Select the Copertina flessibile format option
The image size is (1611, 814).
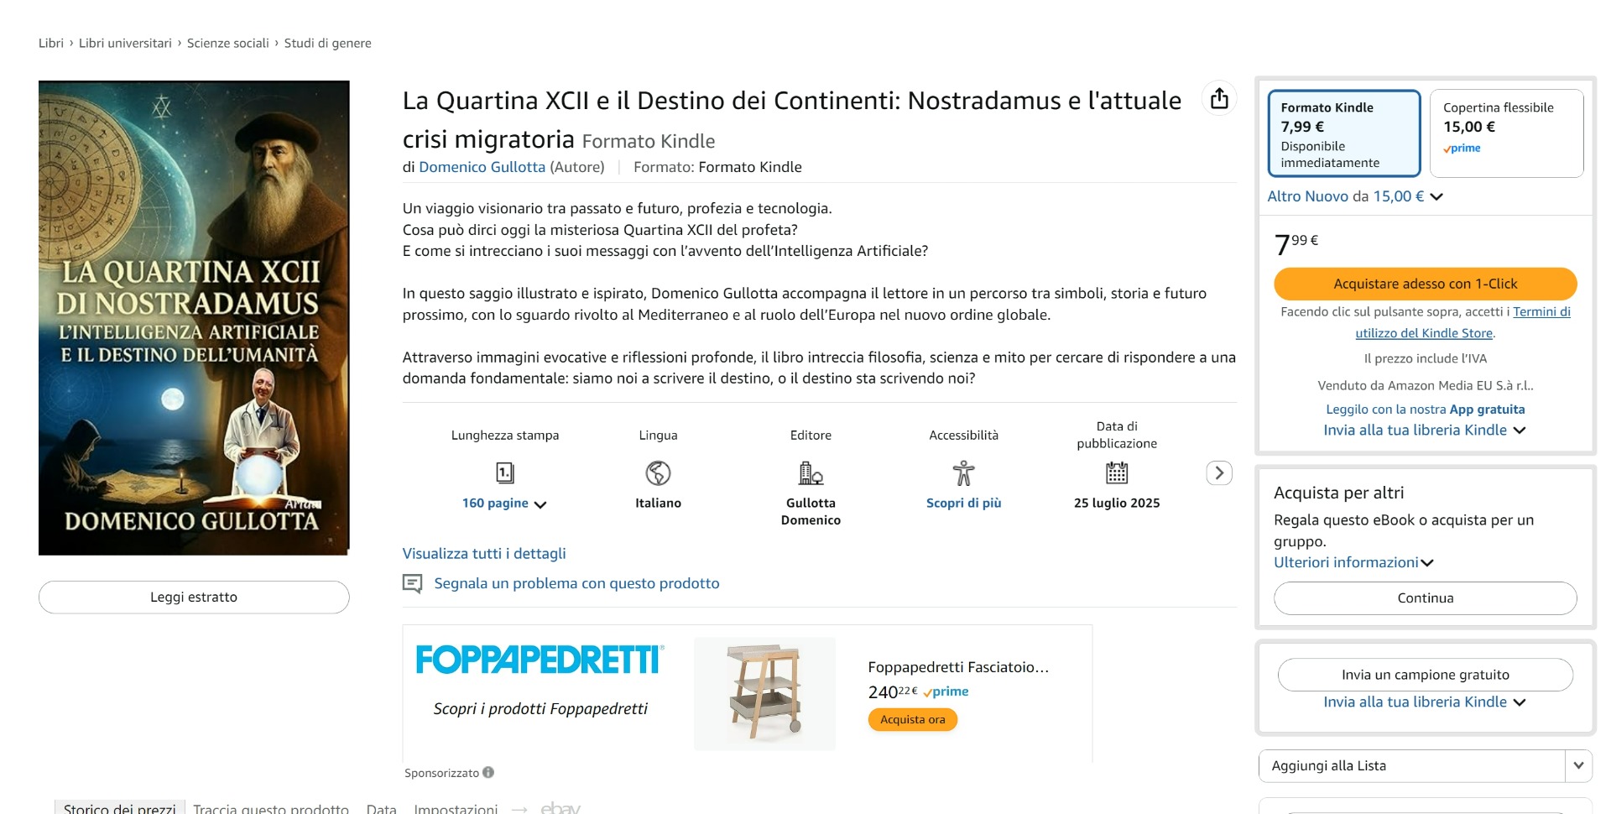pos(1506,133)
